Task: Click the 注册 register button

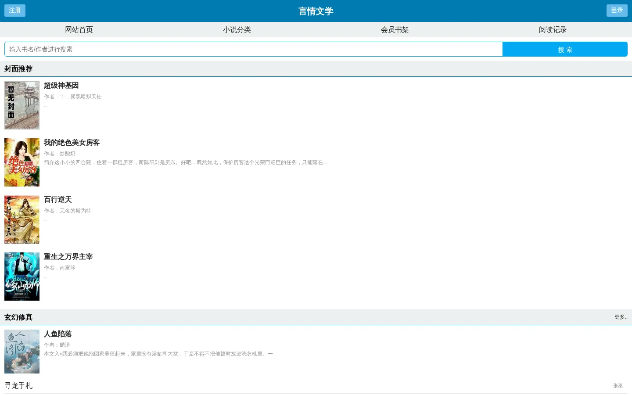Action: click(x=15, y=11)
